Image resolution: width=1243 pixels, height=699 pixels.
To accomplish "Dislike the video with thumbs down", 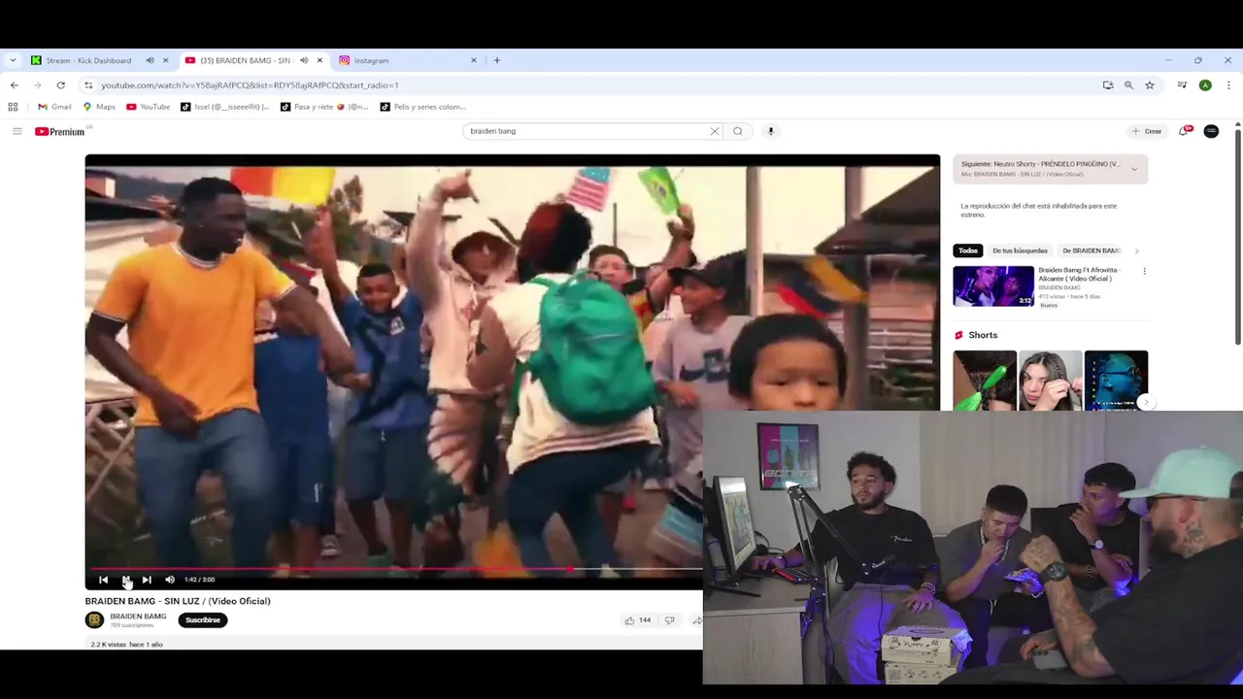I will [x=669, y=620].
